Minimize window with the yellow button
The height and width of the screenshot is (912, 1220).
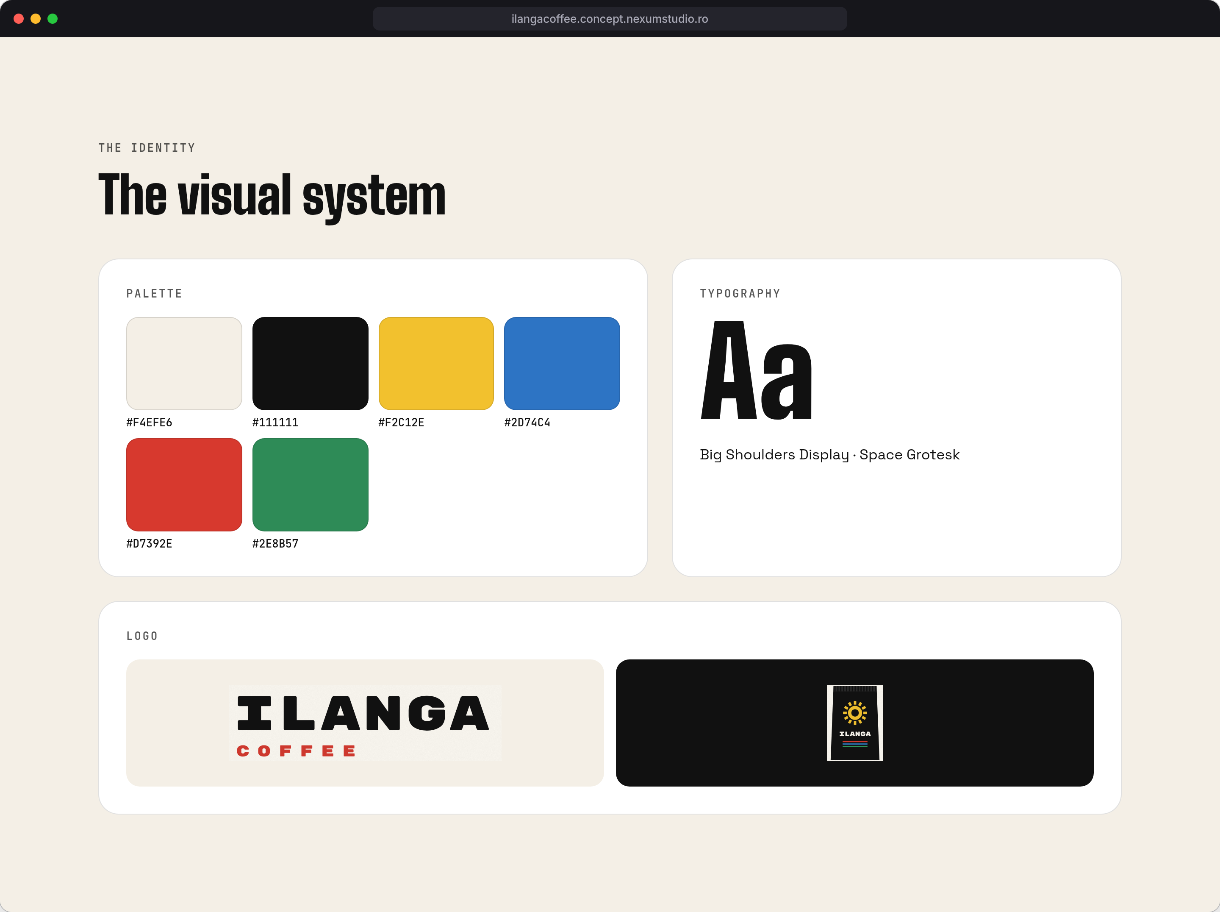coord(35,19)
